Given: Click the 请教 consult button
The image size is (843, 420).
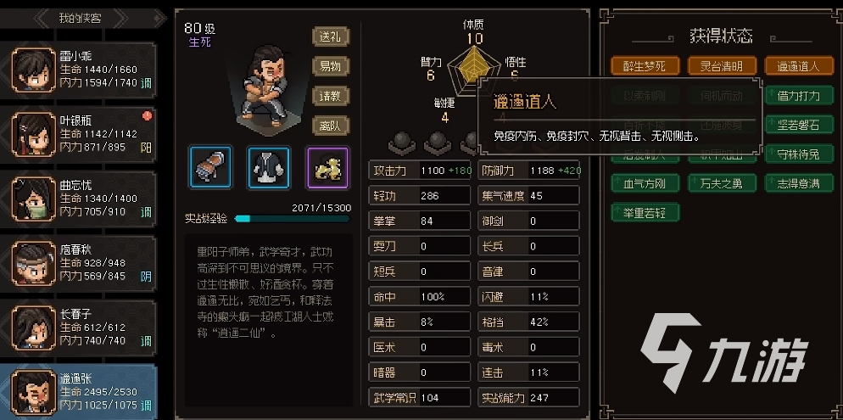Looking at the screenshot, I should [331, 96].
